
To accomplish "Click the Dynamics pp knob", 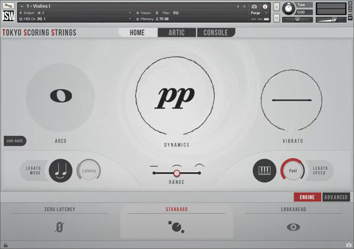I will pyautogui.click(x=175, y=96).
